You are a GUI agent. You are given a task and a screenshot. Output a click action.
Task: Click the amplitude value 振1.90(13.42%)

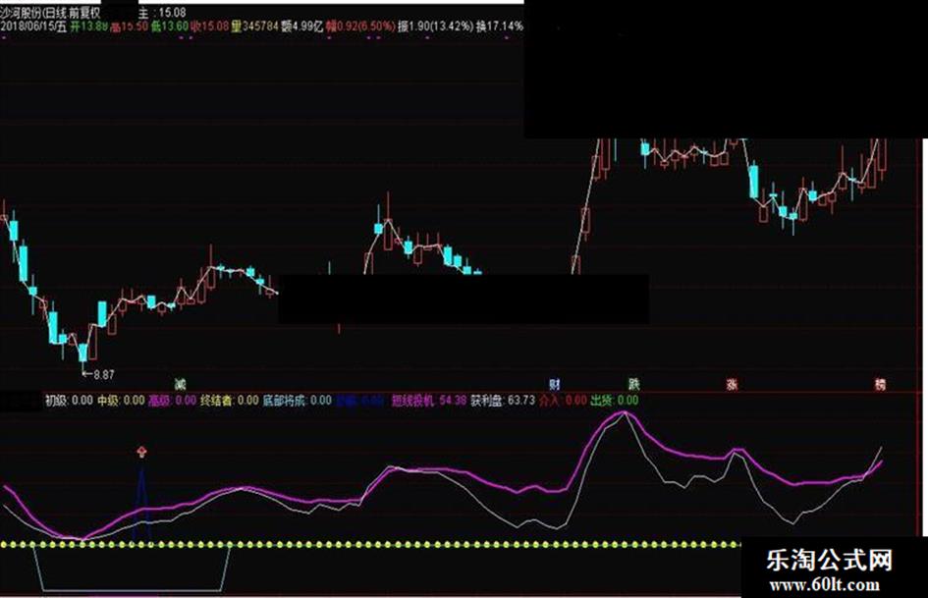pyautogui.click(x=436, y=27)
